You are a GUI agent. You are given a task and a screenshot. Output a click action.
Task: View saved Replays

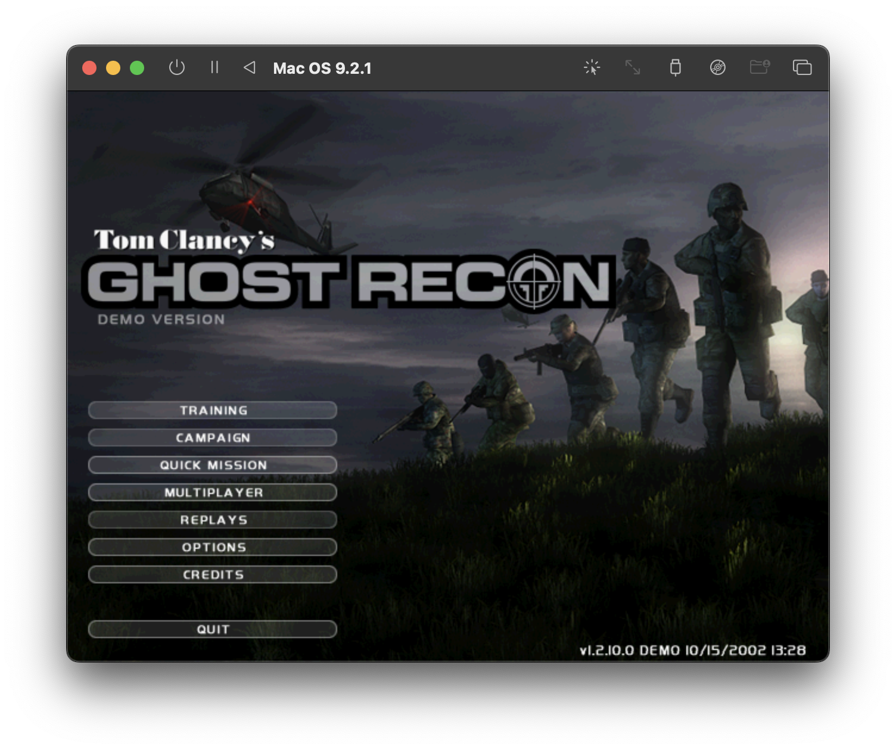213,520
